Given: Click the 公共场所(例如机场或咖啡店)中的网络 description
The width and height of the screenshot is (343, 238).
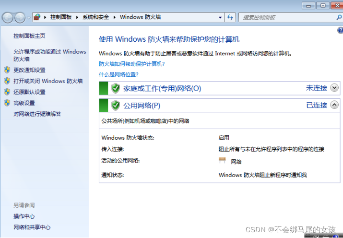Looking at the screenshot, I should click(145, 121).
